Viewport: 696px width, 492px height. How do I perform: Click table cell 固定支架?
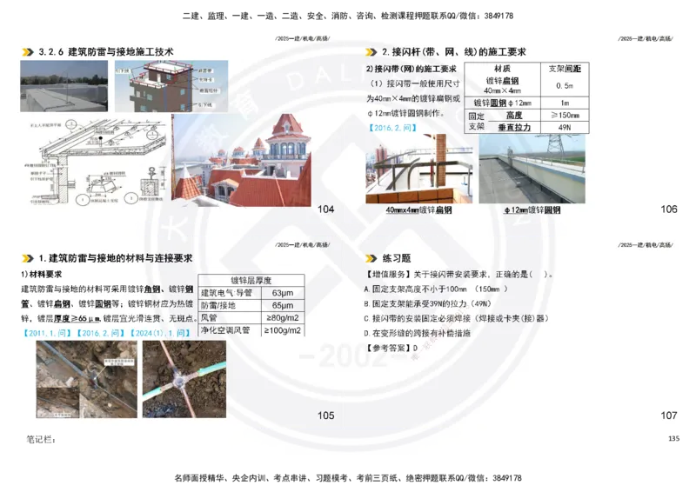point(476,121)
